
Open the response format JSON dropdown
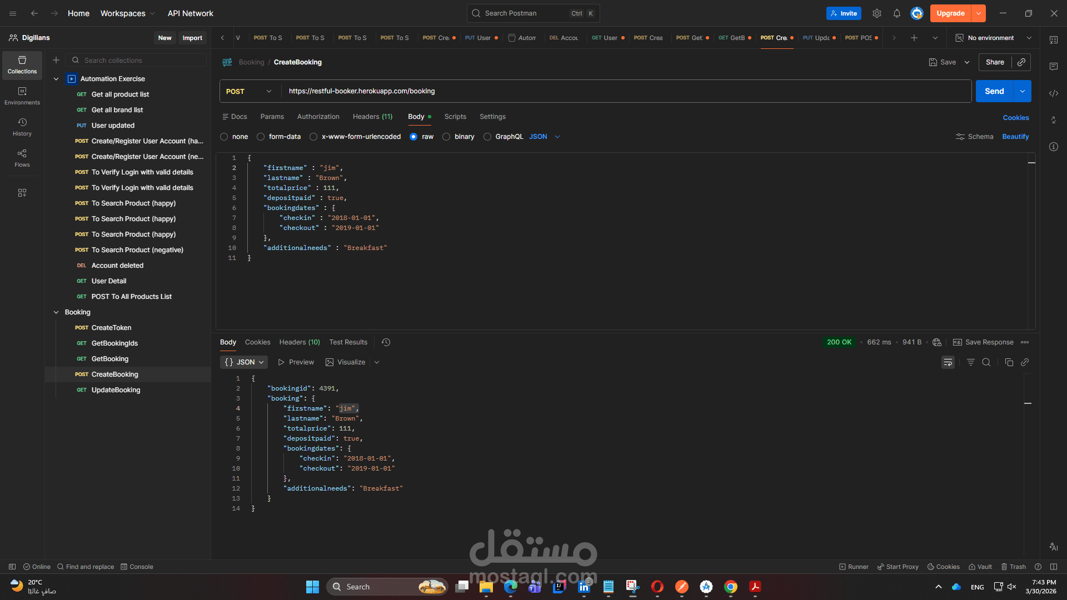coord(243,362)
